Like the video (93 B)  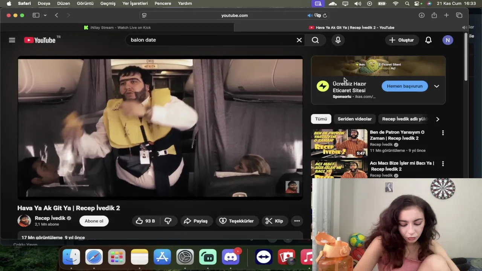pyautogui.click(x=145, y=221)
